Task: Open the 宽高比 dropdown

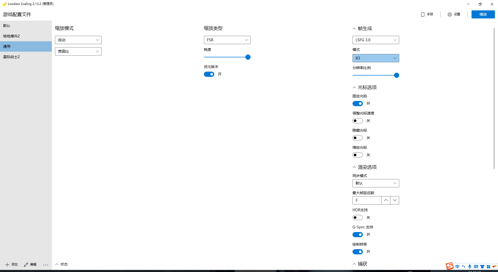Action: (78, 51)
